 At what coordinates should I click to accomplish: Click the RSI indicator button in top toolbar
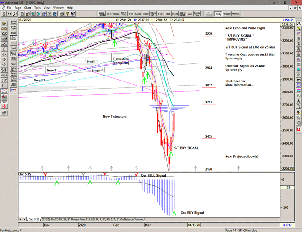(x=168, y=14)
